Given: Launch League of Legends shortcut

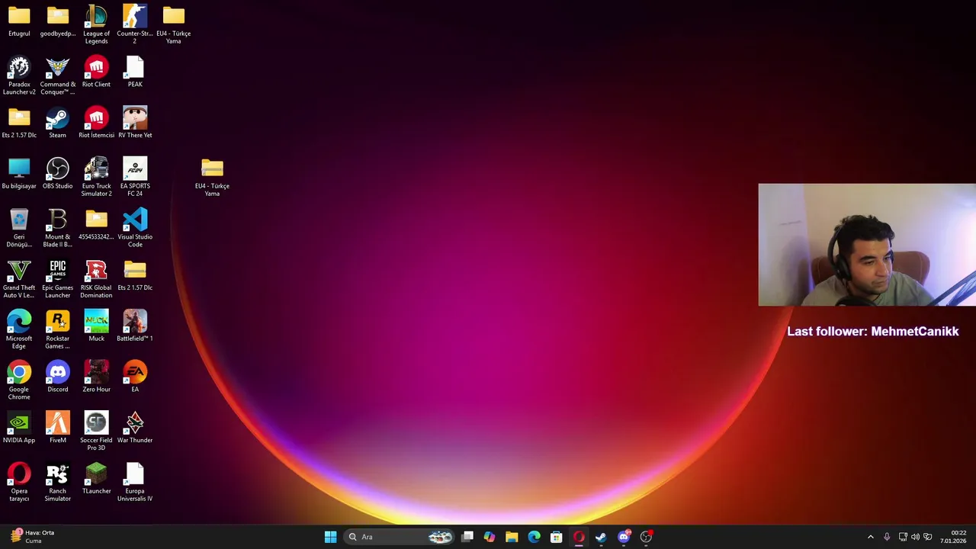Looking at the screenshot, I should (x=96, y=24).
